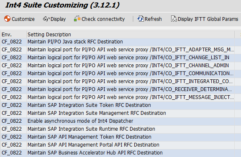Select Maintain SAP Business Accelerator Hub API RFC Destination
Screen dimensions: 241x157
click(131, 153)
